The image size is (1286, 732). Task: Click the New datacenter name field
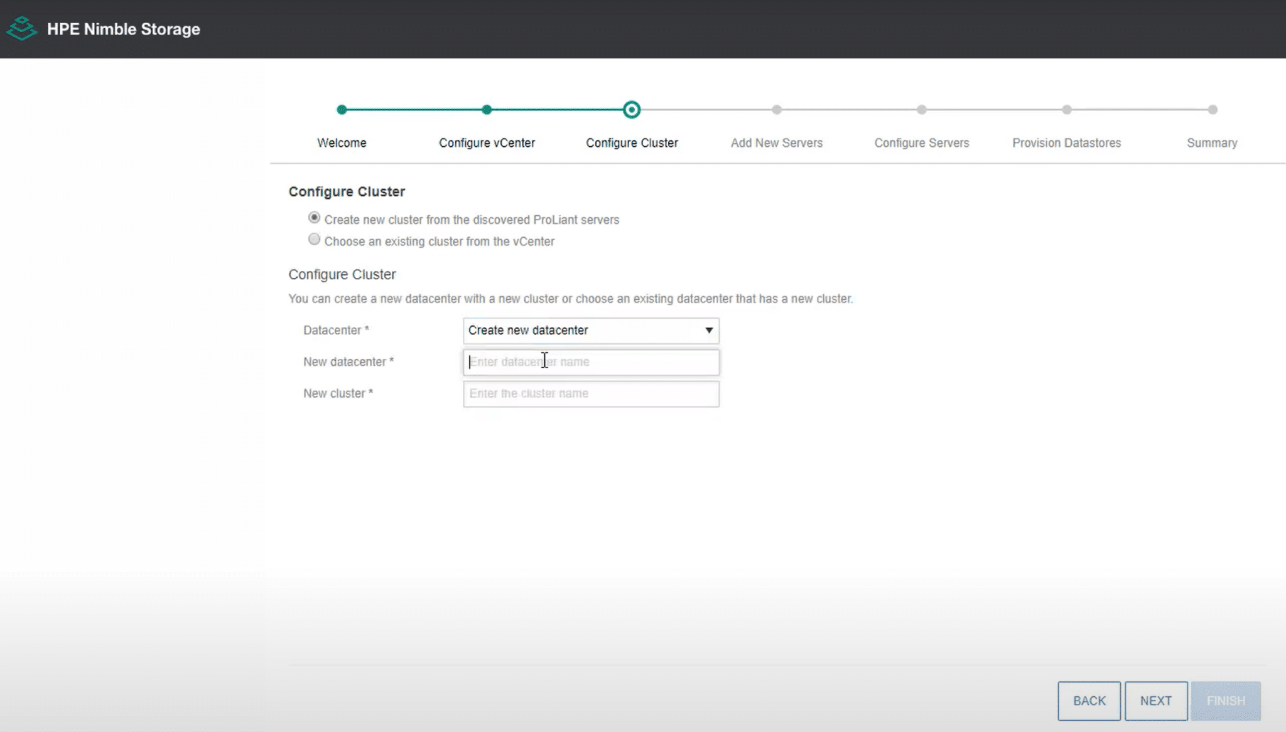(x=591, y=362)
